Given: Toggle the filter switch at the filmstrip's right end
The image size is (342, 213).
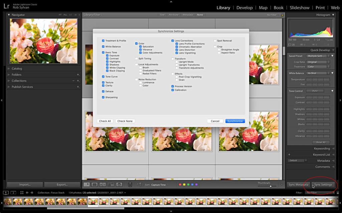Looking at the screenshot, I should point(338,193).
